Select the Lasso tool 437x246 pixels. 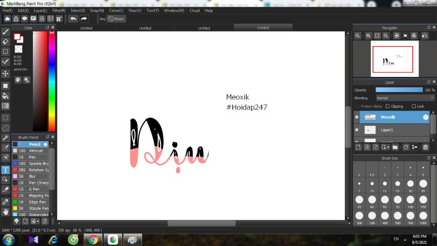(x=5, y=128)
